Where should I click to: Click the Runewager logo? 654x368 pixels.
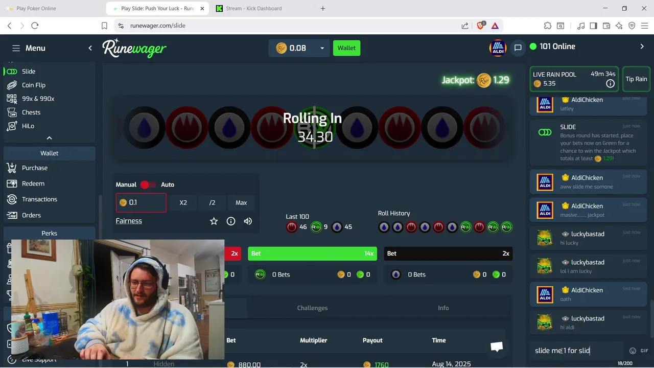[x=134, y=48]
